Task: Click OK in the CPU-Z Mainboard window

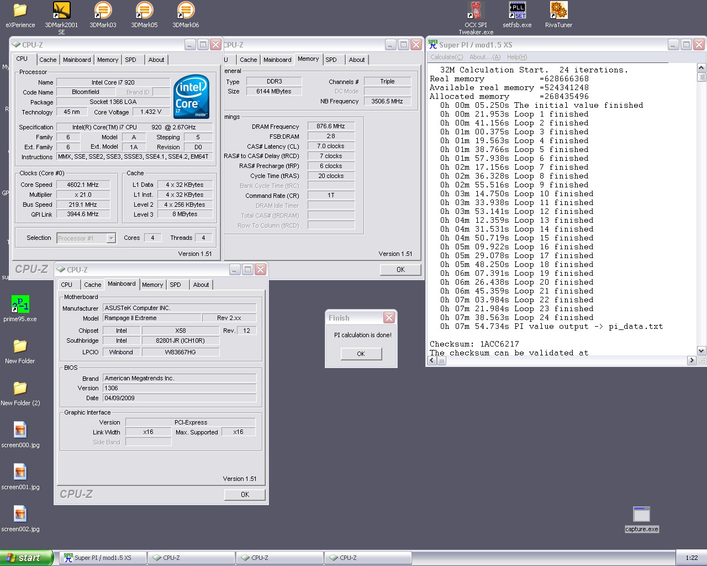Action: [x=245, y=495]
